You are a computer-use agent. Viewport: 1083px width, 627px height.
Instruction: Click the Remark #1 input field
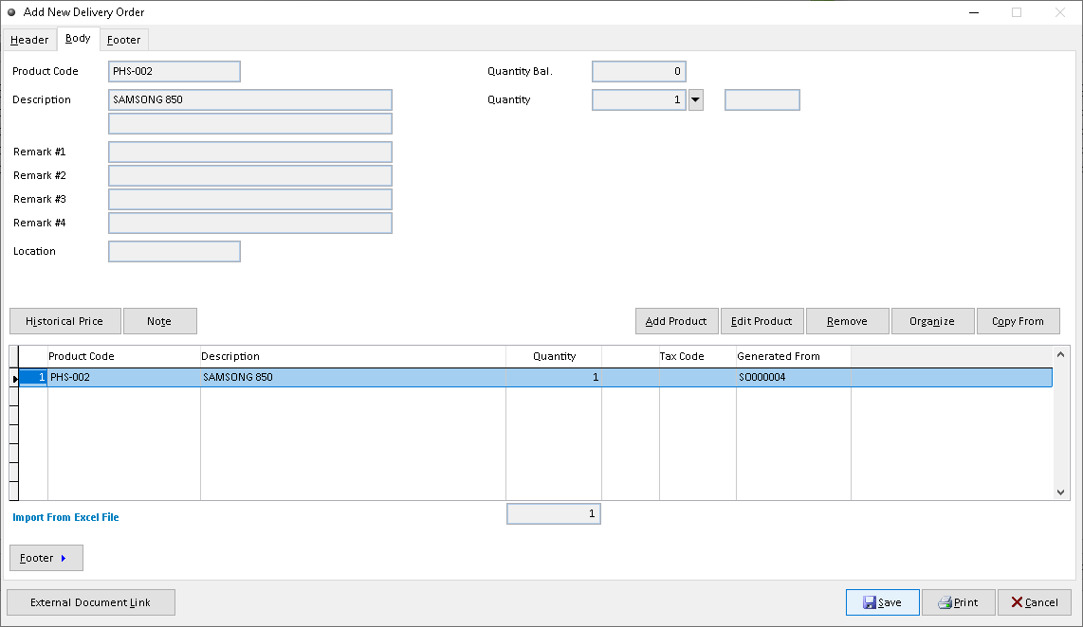coord(250,152)
